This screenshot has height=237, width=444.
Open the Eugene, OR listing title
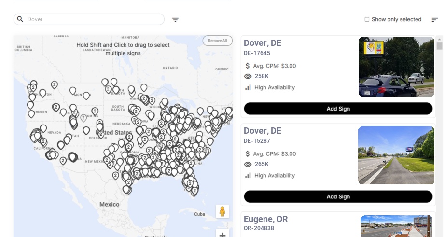(x=265, y=219)
